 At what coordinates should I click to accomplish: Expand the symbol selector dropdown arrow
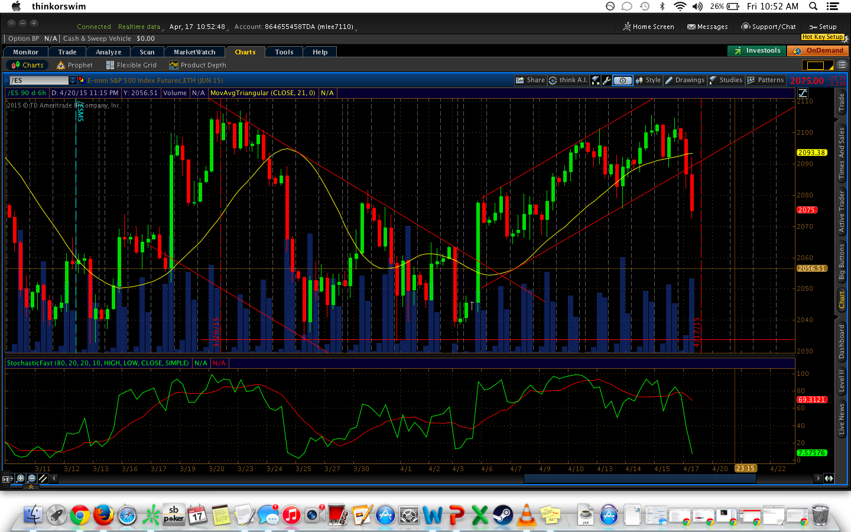click(x=73, y=80)
